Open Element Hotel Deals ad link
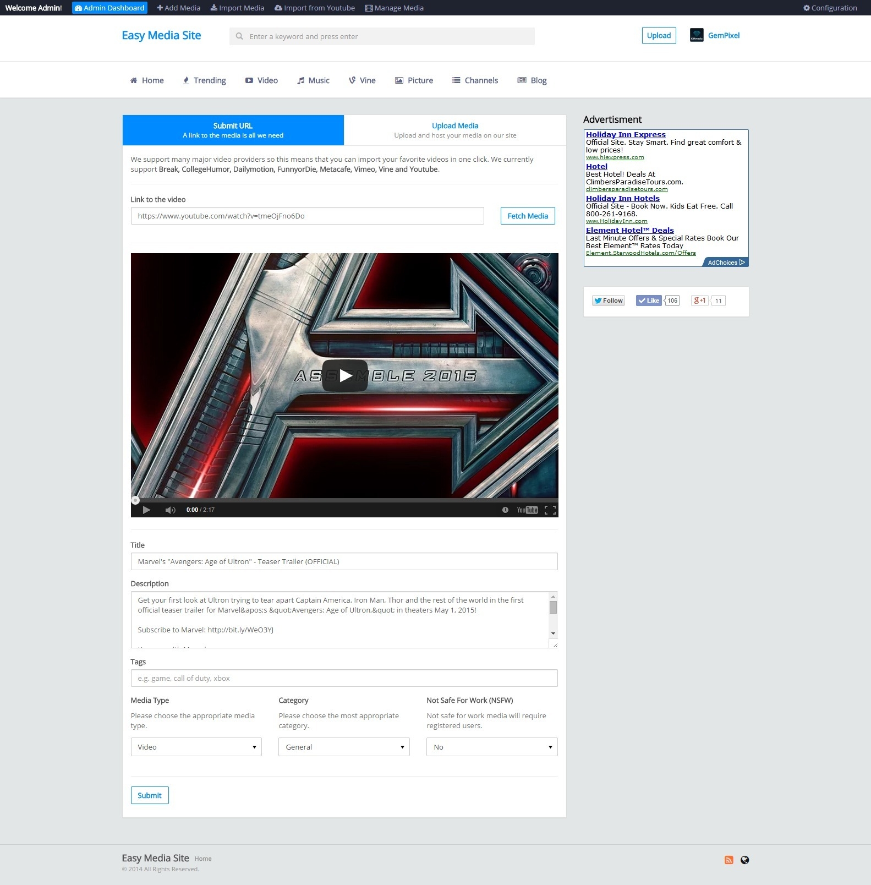The height and width of the screenshot is (885, 871). [629, 230]
